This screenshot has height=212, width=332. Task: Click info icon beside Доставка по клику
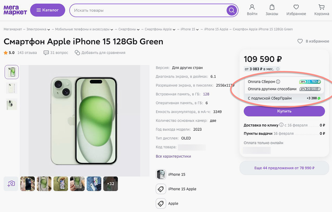281,125
